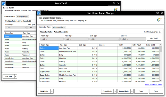Image resolution: width=166 pixels, height=97 pixels.
Task: Select Weekday Rates tab in Non Linear Room Change
Action: [x=45, y=27]
